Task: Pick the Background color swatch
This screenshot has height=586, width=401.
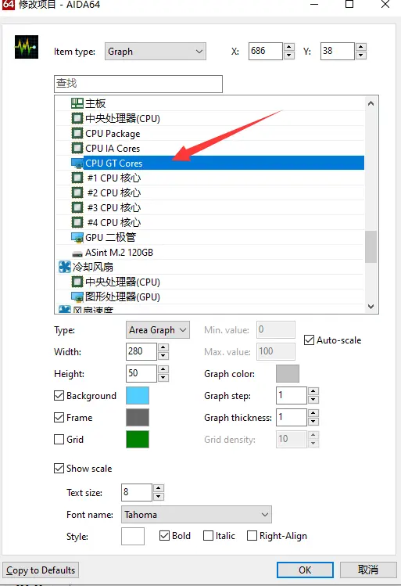Action: tap(138, 395)
